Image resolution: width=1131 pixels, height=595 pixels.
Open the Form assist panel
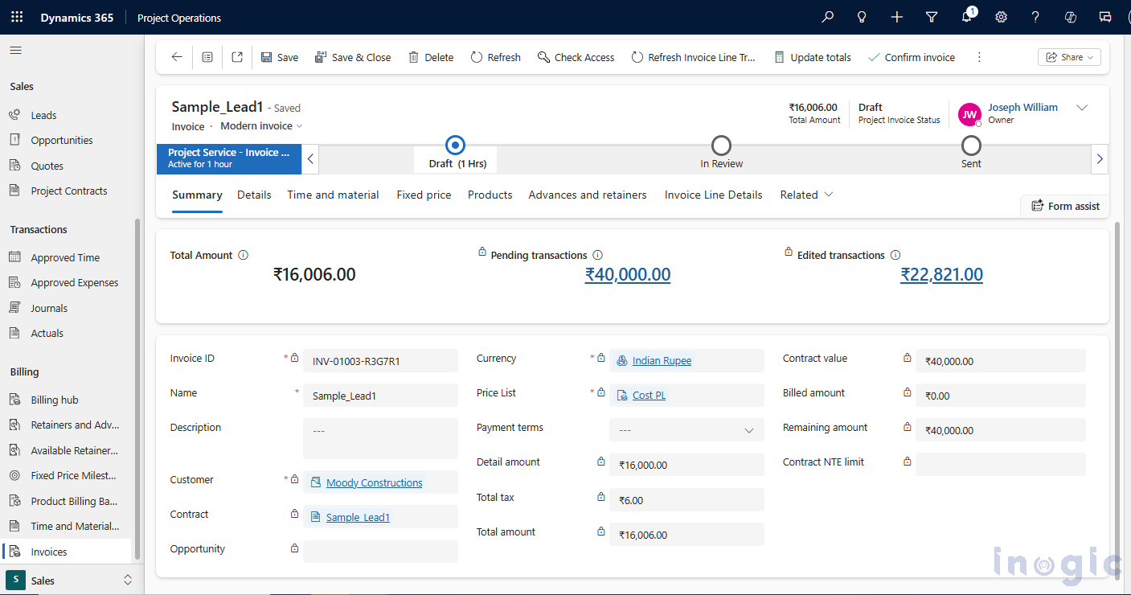tap(1064, 206)
